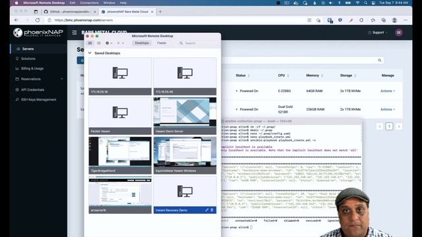
Task: Switch to Feeds tab in Remote Desktop
Action: click(x=162, y=43)
